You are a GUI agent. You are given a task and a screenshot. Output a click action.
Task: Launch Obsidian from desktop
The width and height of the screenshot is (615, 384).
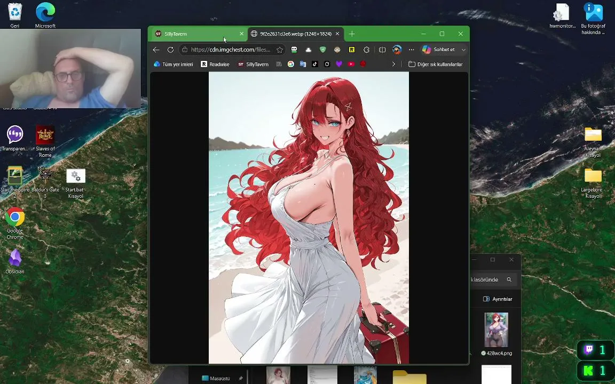(x=15, y=261)
